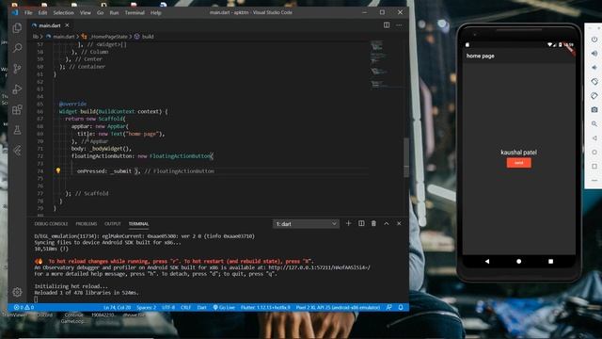Click main.dart in the breadcrumb

pyautogui.click(x=63, y=37)
